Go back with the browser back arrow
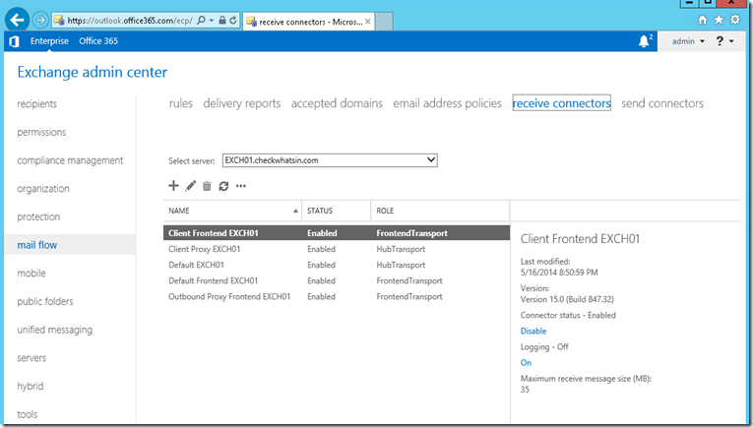The image size is (753, 428). 18,20
